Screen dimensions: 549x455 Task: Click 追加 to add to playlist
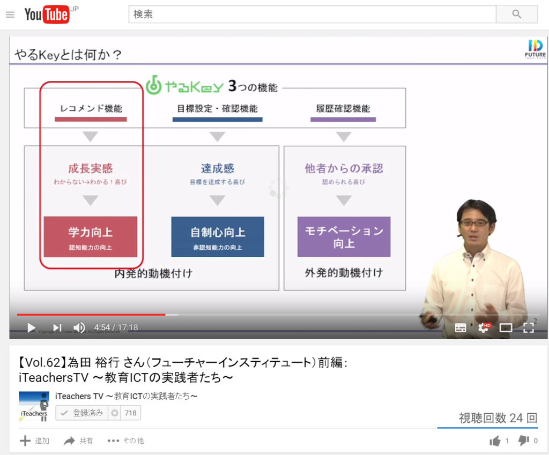[x=35, y=441]
